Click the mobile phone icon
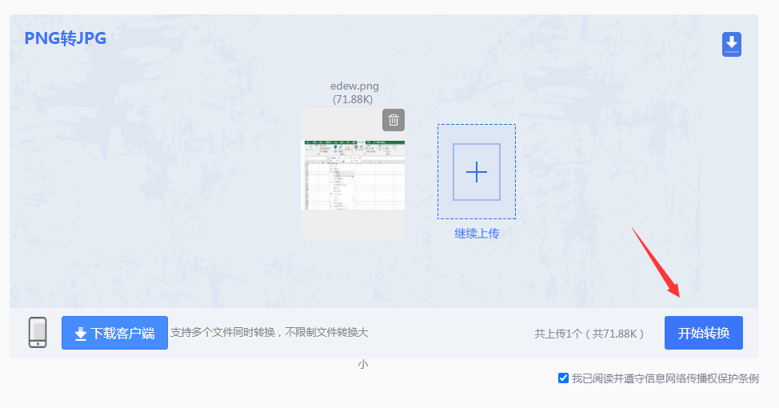 click(38, 332)
